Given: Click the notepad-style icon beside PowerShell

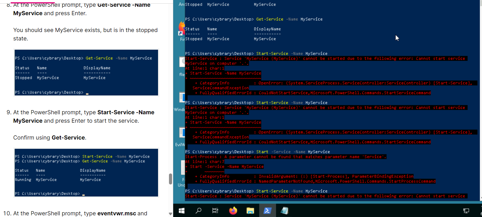Looking at the screenshot, I should [284, 211].
